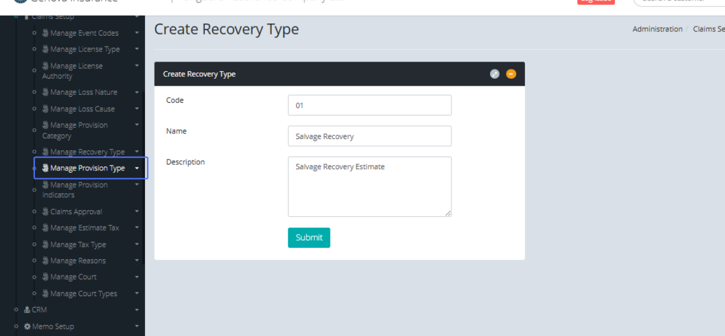
Task: Click the Manage Court icon
Action: click(x=45, y=277)
